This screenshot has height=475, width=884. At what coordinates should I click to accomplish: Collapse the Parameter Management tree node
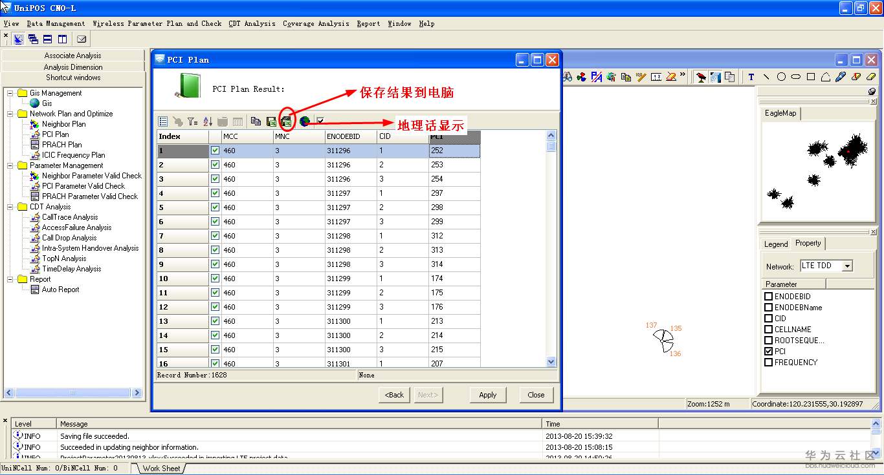(x=10, y=165)
